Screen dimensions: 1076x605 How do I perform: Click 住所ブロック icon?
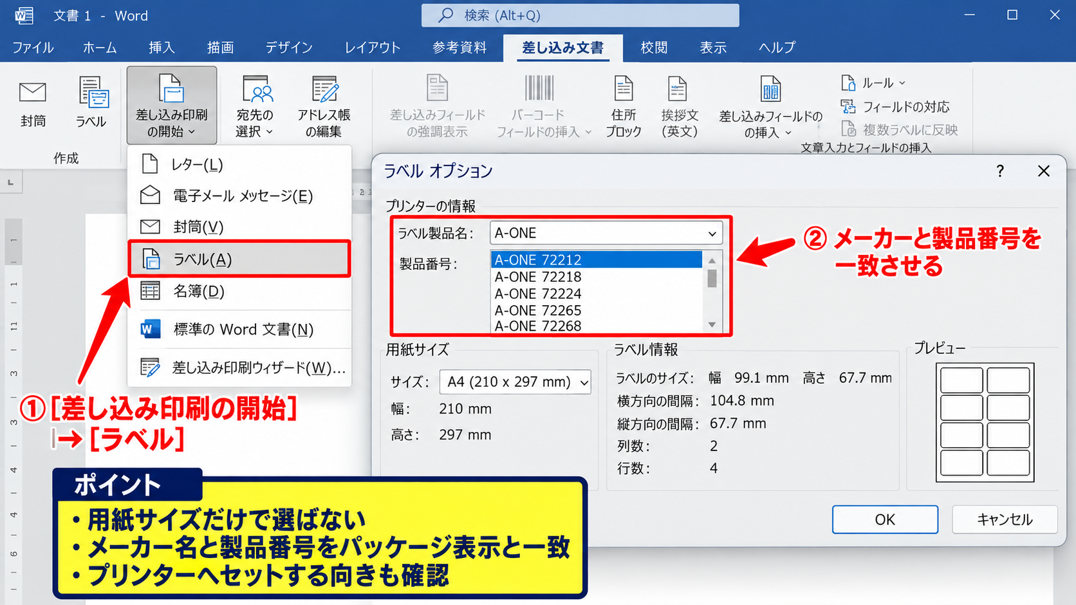pyautogui.click(x=624, y=106)
